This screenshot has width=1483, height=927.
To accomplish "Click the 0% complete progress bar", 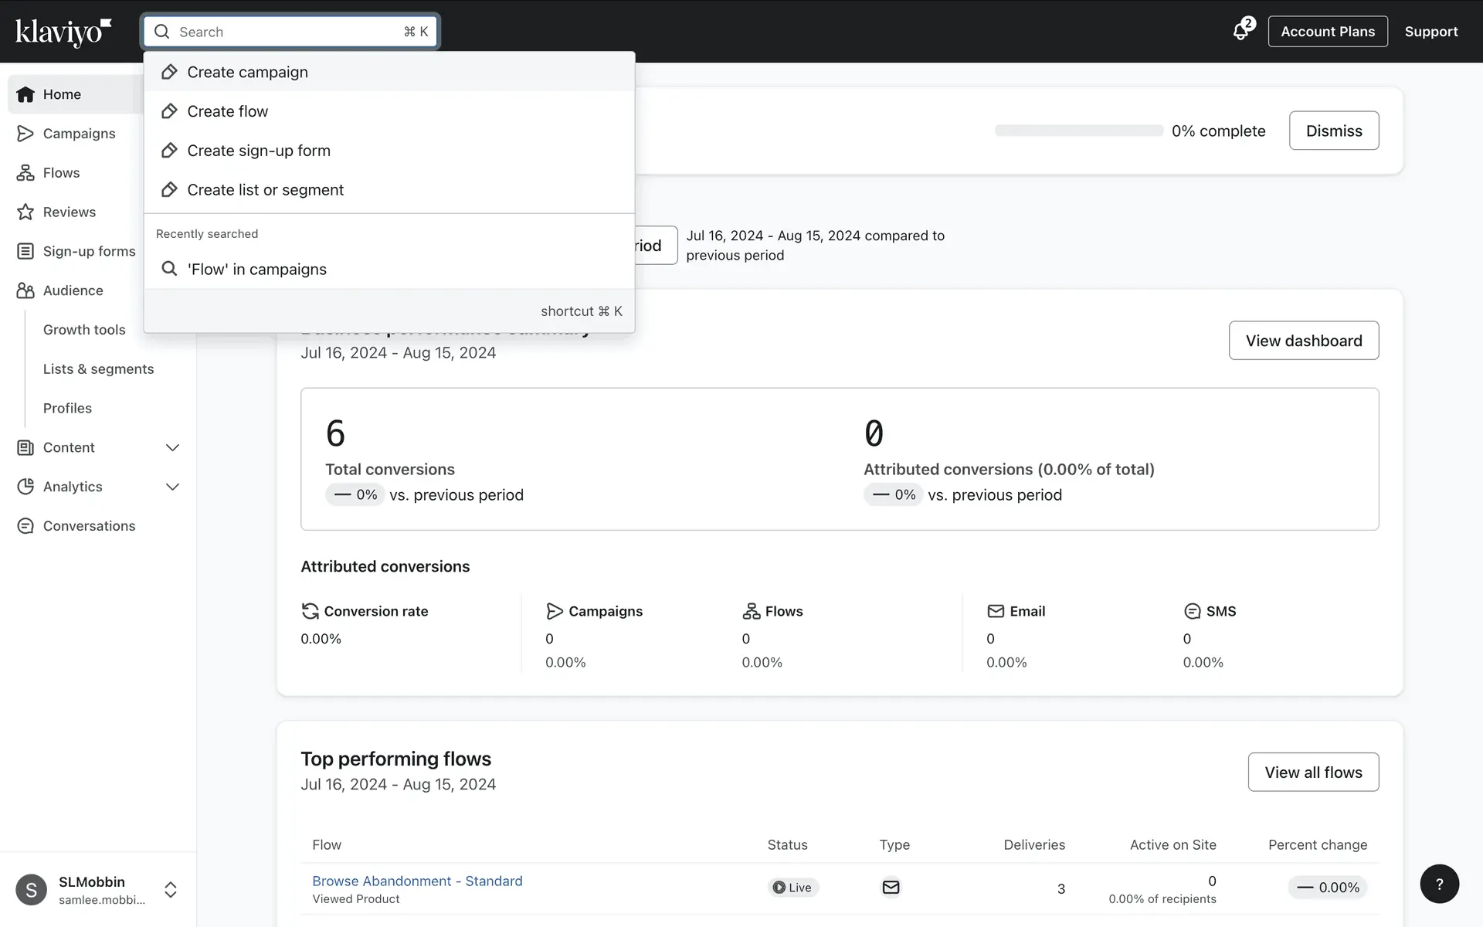I will click(x=1078, y=131).
